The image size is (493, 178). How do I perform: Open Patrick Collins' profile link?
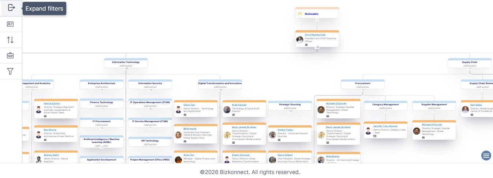click(x=52, y=103)
